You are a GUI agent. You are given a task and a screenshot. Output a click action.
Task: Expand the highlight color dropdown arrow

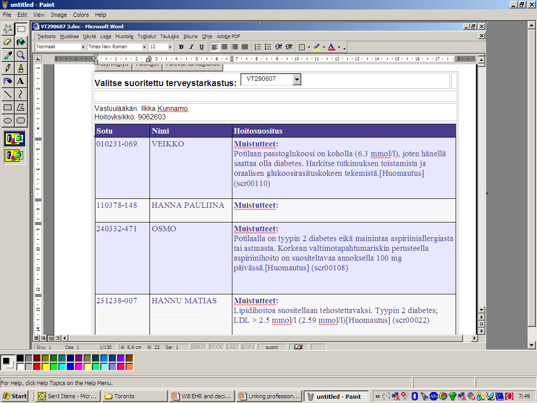(324, 47)
